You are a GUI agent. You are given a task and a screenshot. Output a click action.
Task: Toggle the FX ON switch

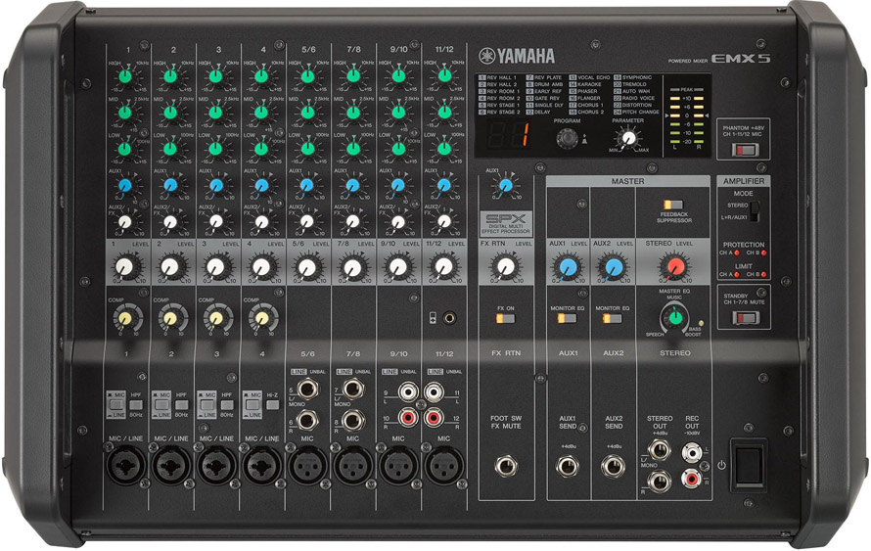505,319
